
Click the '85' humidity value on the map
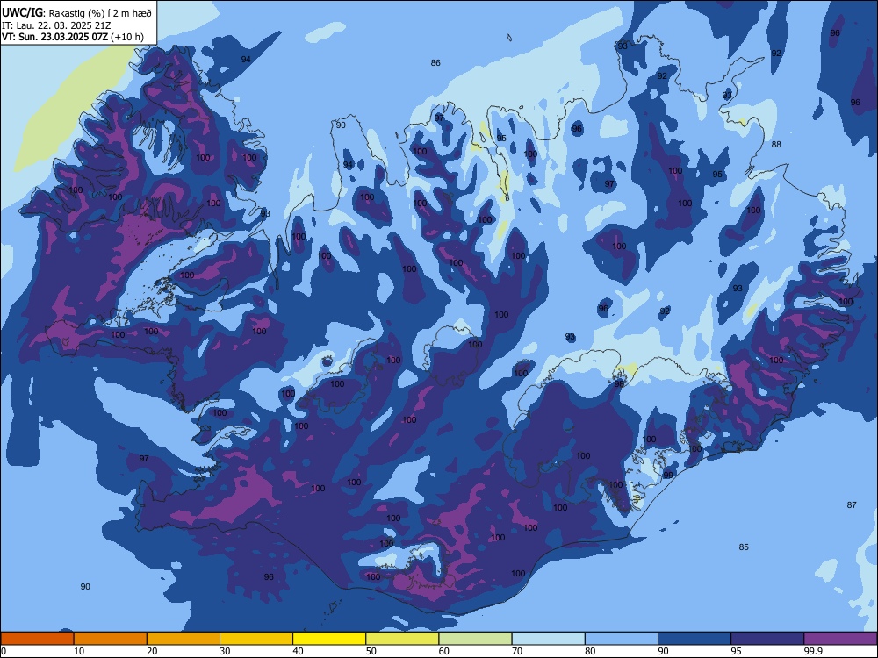tap(744, 547)
